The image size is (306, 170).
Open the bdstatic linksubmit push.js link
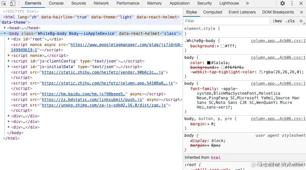click(x=92, y=100)
